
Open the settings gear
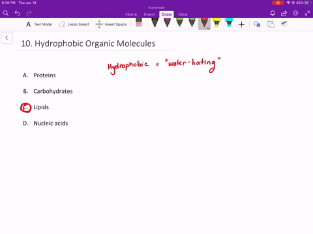tap(295, 13)
